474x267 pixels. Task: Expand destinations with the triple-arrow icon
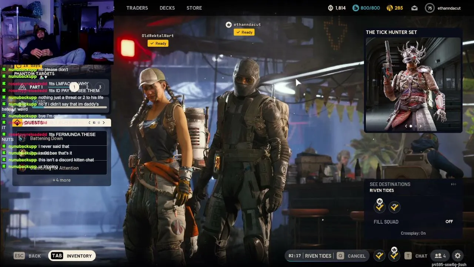pos(454,184)
